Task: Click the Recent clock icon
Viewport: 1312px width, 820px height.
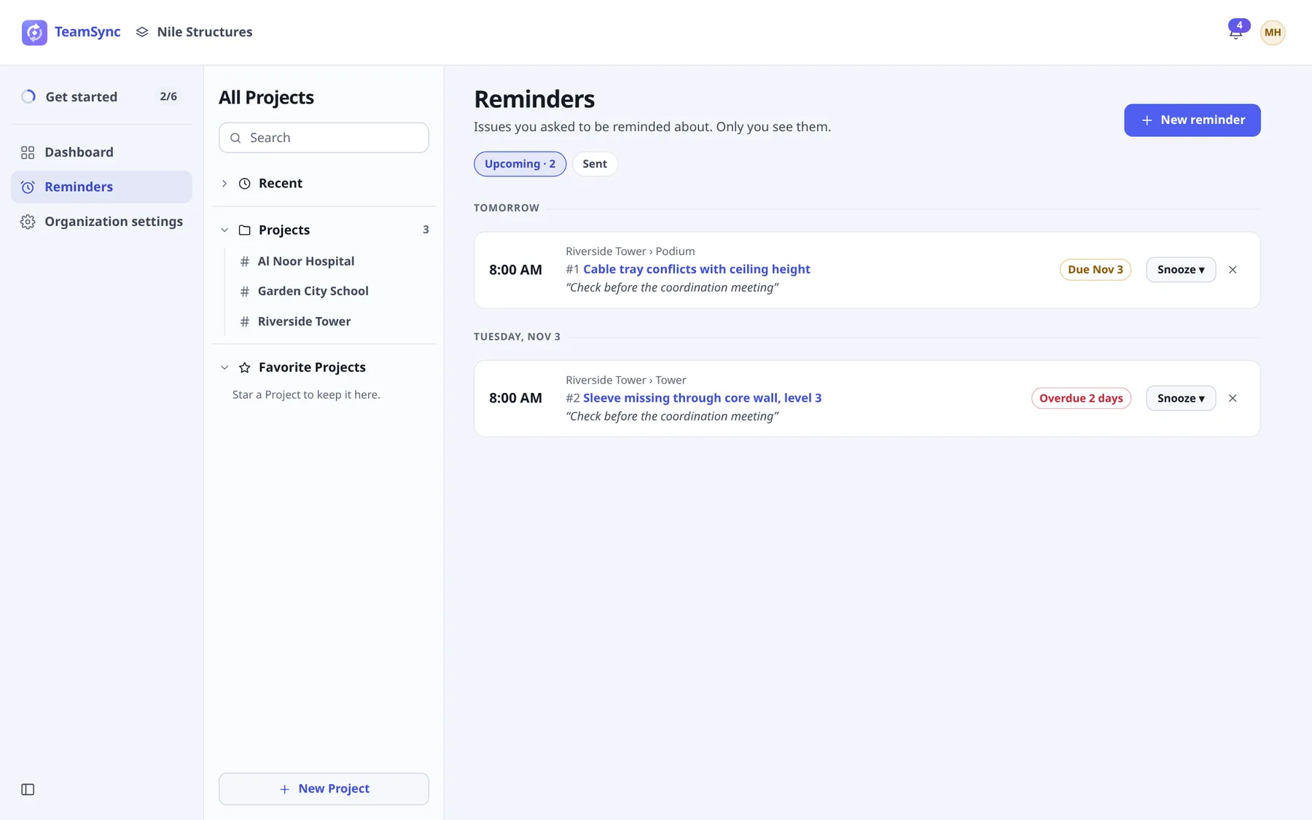Action: coord(245,184)
